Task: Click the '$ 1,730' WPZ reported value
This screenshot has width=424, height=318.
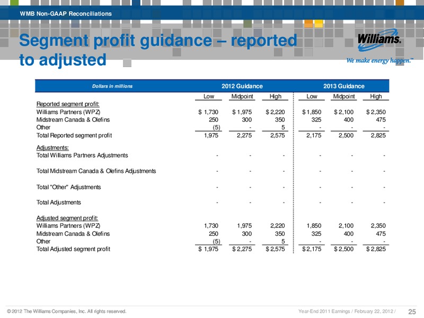Action: (208, 112)
